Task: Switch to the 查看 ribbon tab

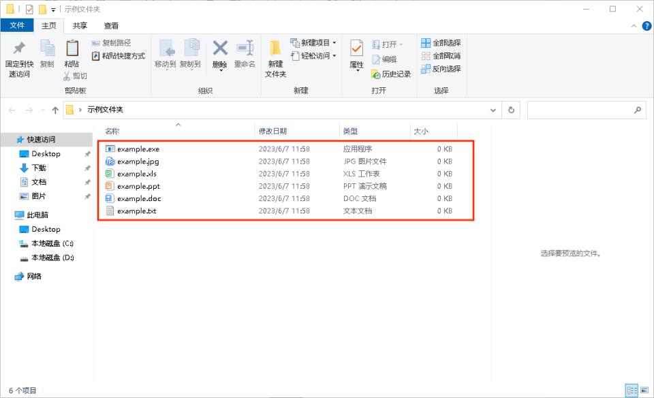Action: click(110, 26)
